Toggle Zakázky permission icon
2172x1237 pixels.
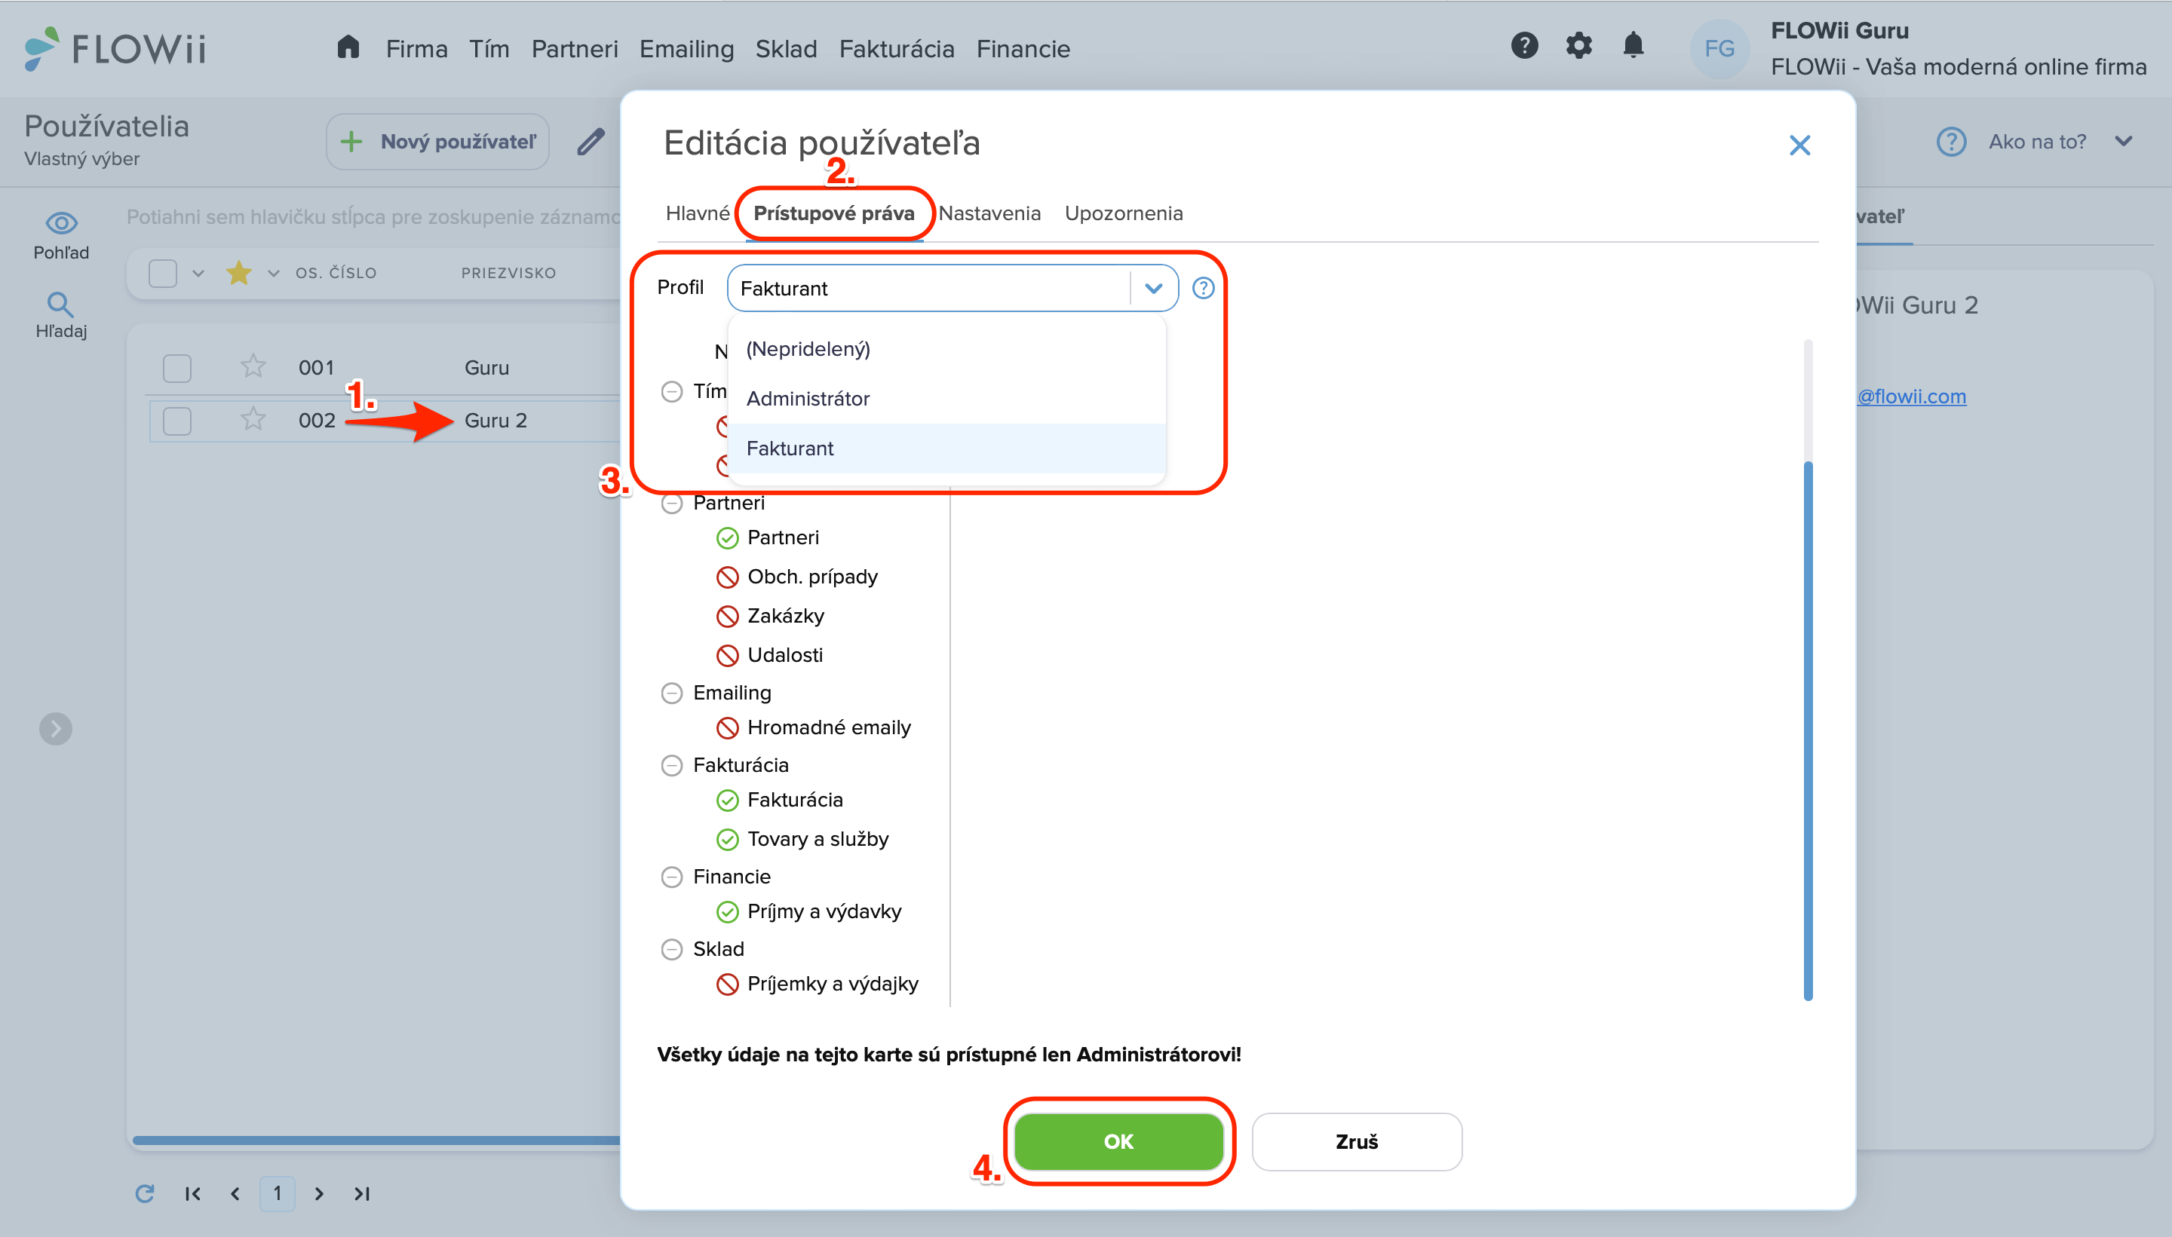click(x=728, y=616)
